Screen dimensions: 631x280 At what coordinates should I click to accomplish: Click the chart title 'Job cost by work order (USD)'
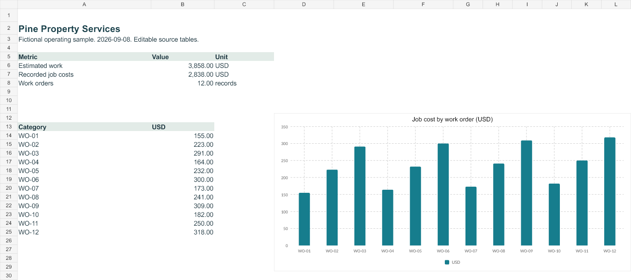click(x=452, y=119)
